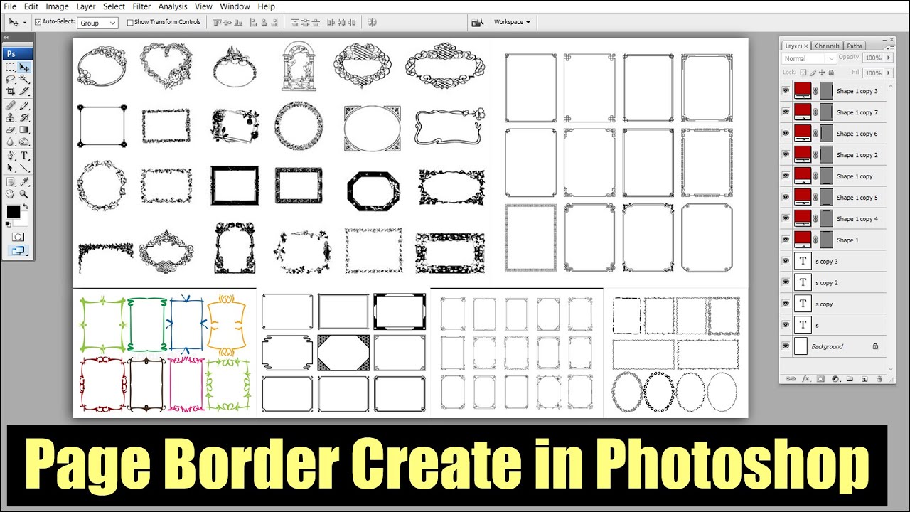Select the Dodge tool
The height and width of the screenshot is (512, 910).
click(x=24, y=142)
